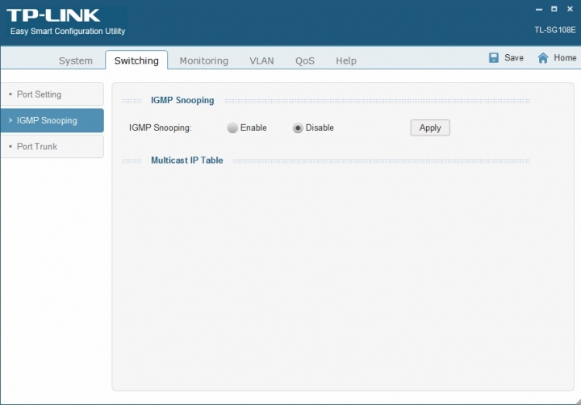Click the Easy Smart Configuration Utility text
This screenshot has height=405, width=581.
coord(68,31)
